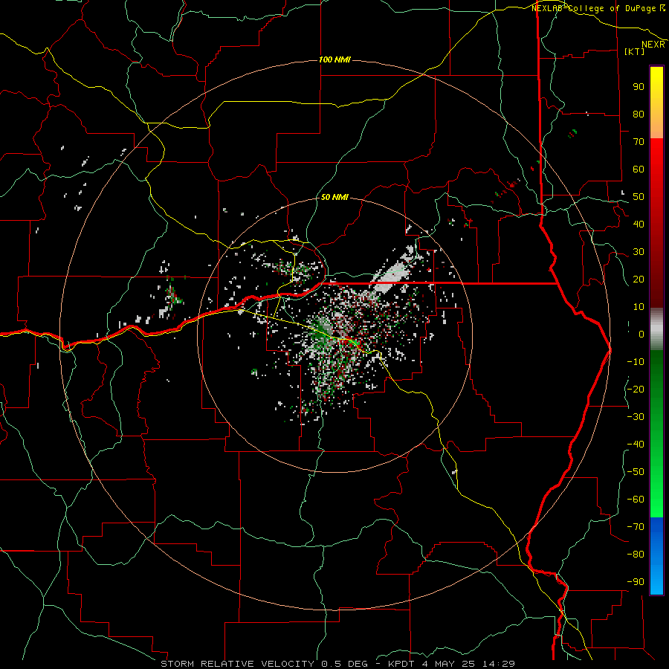Click the -60 value on velocity scale
This screenshot has height=669, width=669.
click(636, 500)
